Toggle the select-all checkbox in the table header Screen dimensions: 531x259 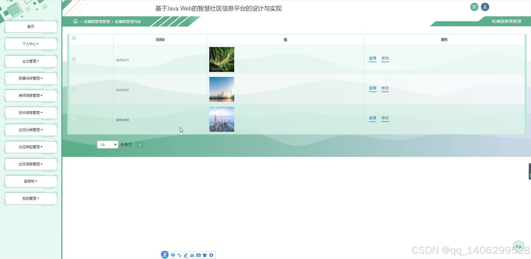[x=73, y=38]
